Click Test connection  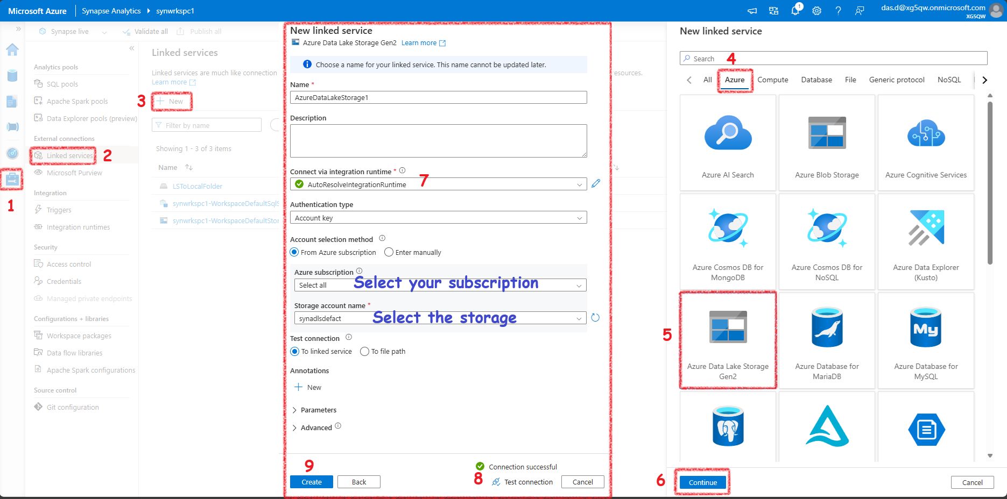(x=523, y=482)
